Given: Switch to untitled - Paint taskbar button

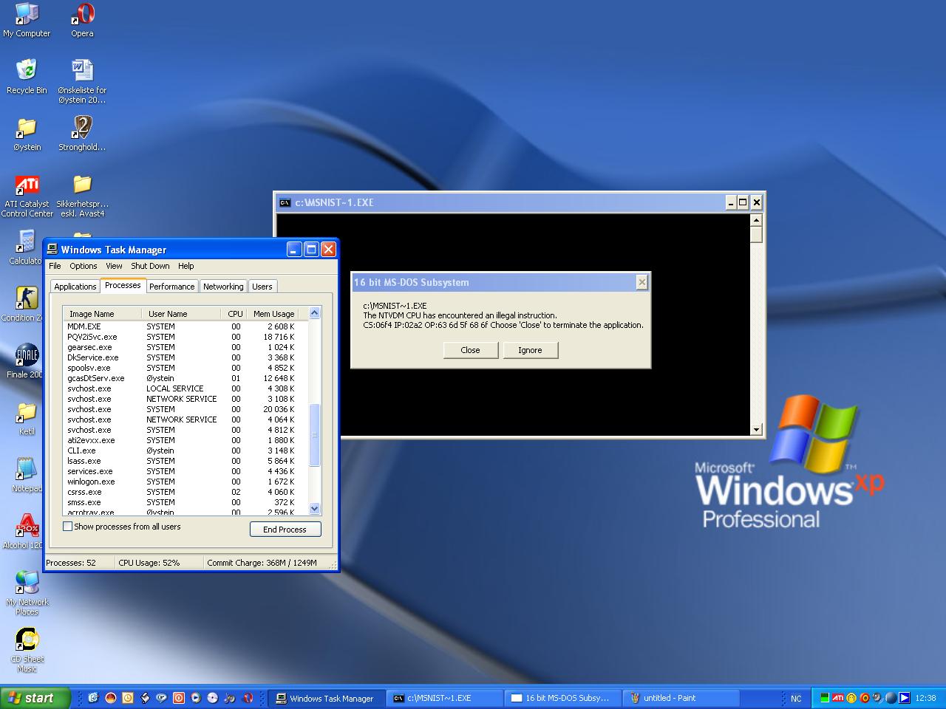Looking at the screenshot, I should pyautogui.click(x=680, y=698).
